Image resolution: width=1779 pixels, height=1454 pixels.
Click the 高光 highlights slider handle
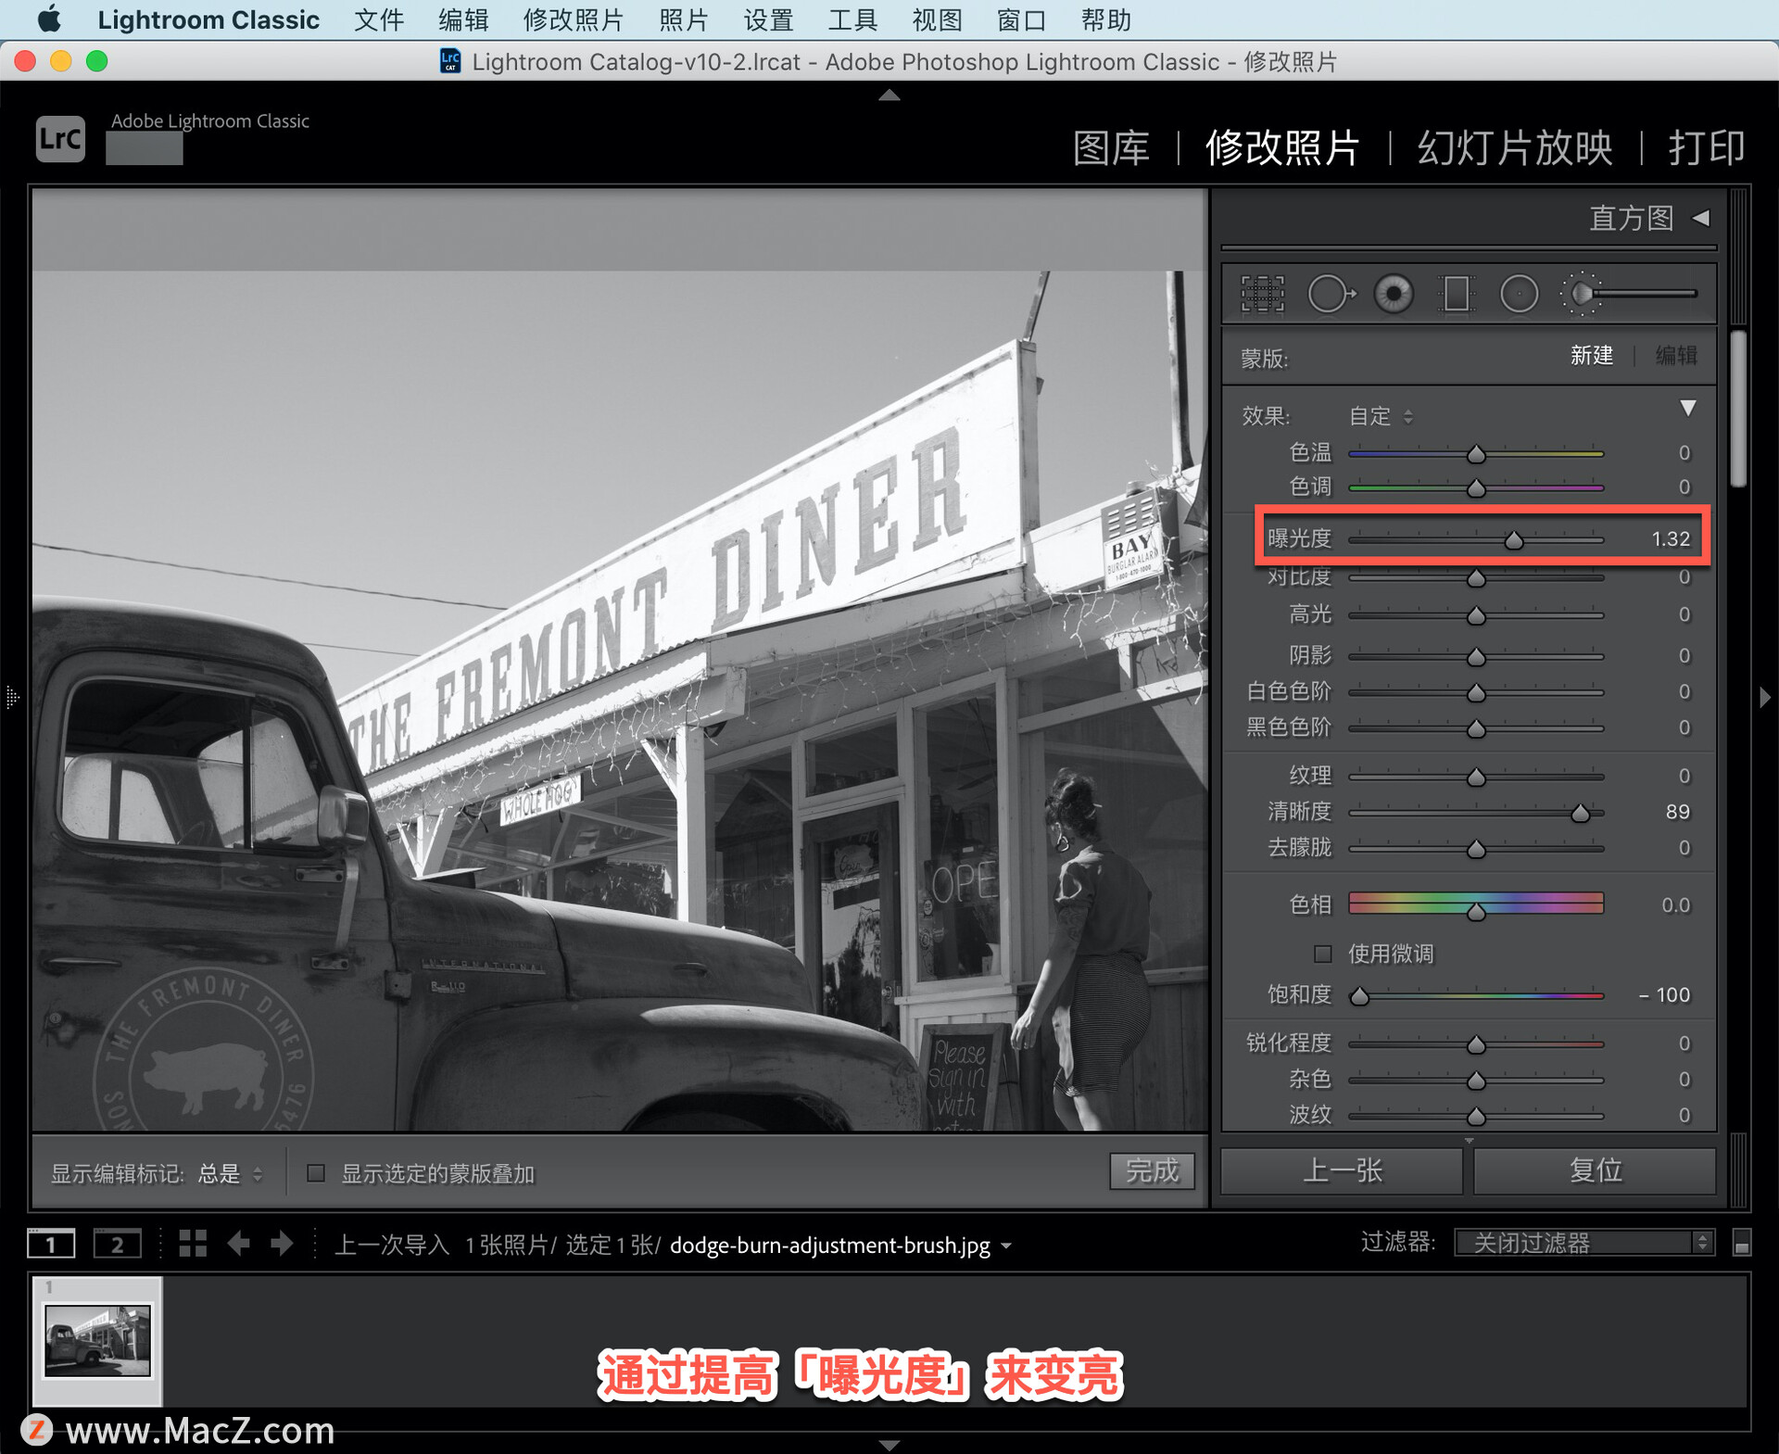point(1476,616)
